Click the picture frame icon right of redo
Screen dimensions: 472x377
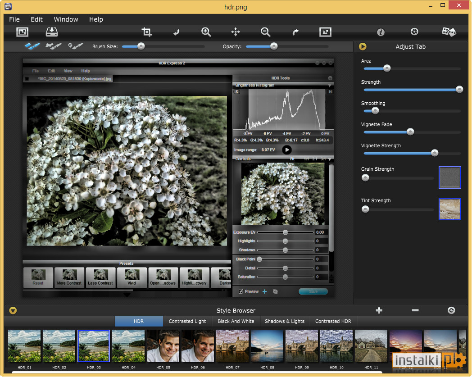click(x=325, y=32)
